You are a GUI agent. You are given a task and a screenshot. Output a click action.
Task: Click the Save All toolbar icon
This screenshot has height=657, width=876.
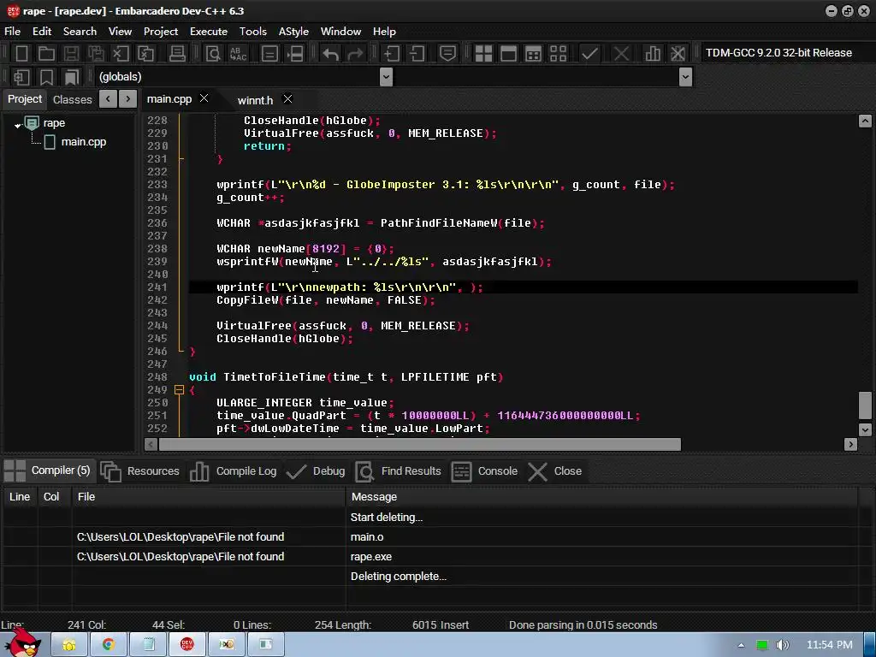click(x=96, y=54)
